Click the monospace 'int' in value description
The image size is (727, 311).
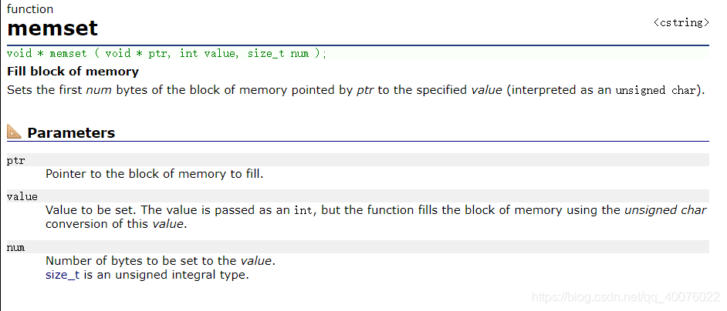pos(305,211)
